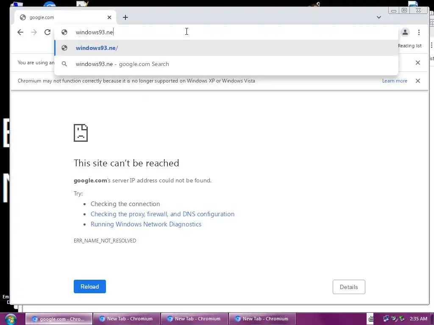Close the Chromium window
The height and width of the screenshot is (325, 434).
(418, 10)
